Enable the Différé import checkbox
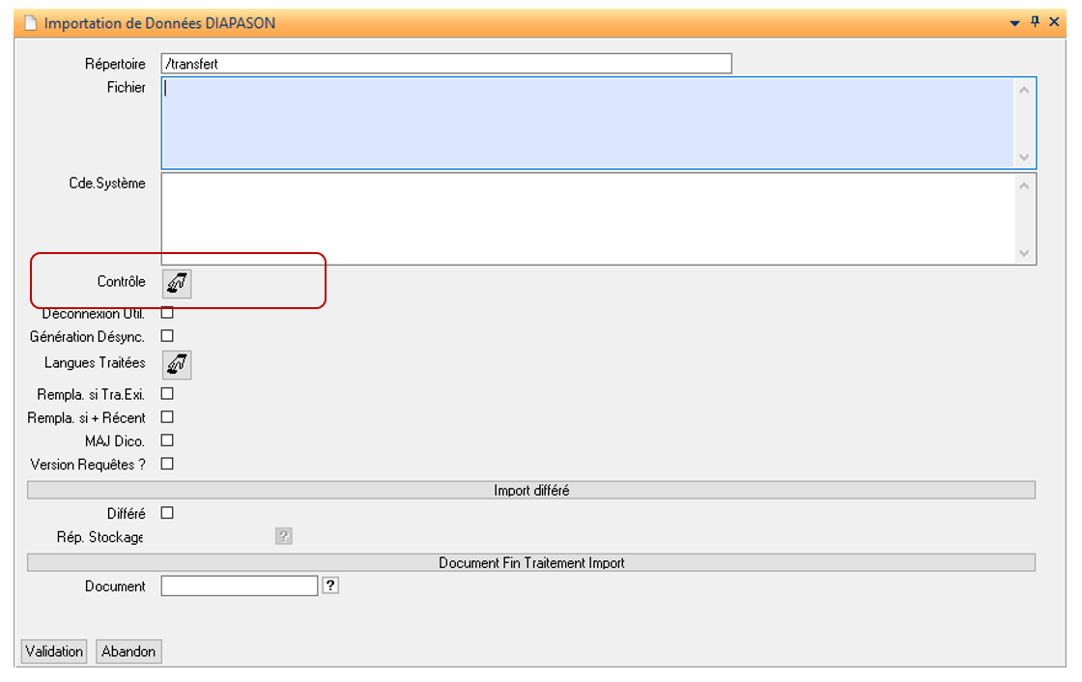Screen dimensions: 1082x682 click(167, 513)
